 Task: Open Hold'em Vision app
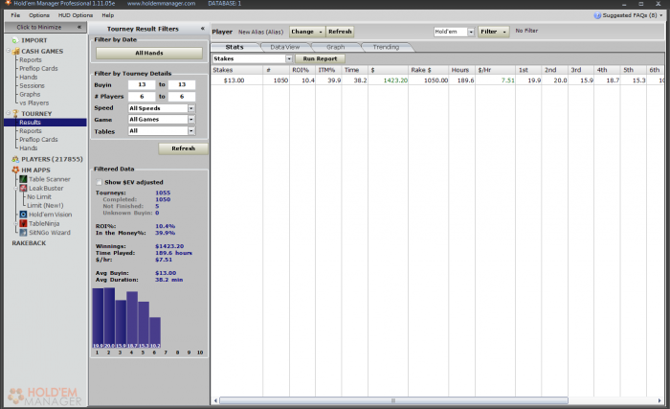pyautogui.click(x=51, y=214)
